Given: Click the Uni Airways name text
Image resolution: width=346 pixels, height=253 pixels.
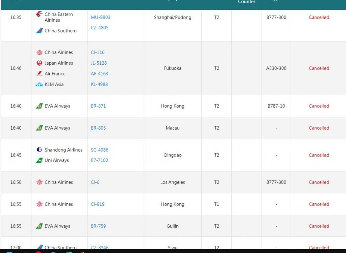Looking at the screenshot, I should coord(57,160).
